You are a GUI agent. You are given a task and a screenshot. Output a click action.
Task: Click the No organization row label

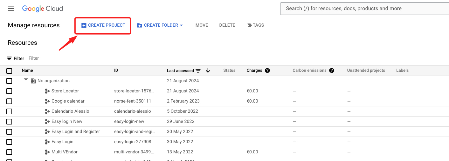tap(53, 81)
